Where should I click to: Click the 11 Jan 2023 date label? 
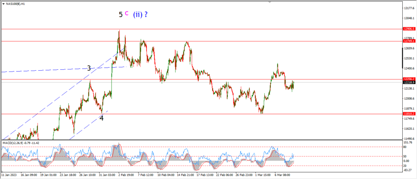pyautogui.click(x=9, y=175)
